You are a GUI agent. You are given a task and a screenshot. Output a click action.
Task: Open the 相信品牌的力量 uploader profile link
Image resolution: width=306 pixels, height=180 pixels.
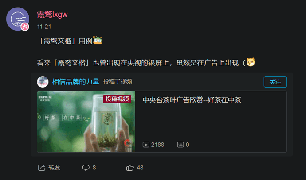point(76,82)
